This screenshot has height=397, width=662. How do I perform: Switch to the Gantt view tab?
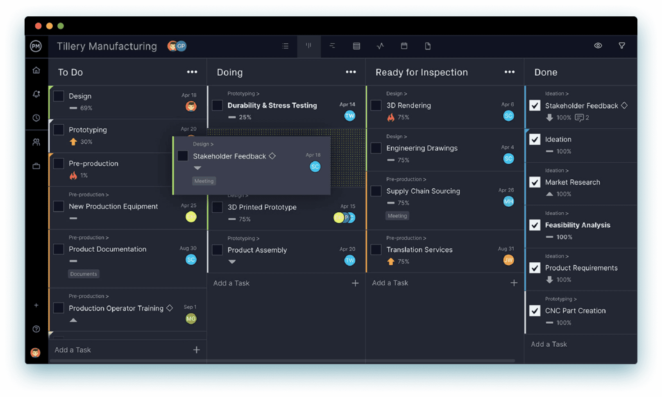(332, 46)
